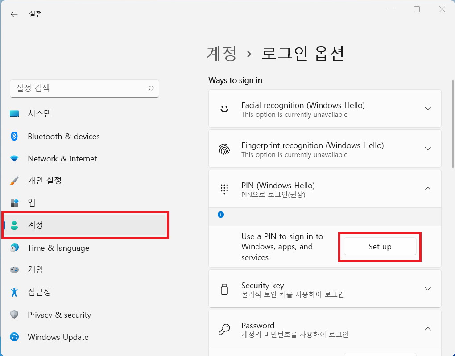The width and height of the screenshot is (455, 356).
Task: Expand Facial recognition chevron
Action: (x=427, y=108)
